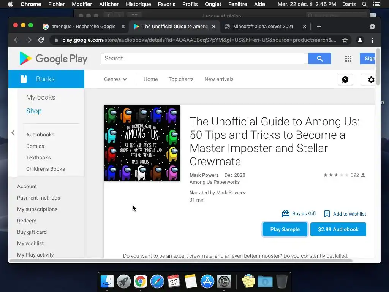Open the Chrome profile icon

360,40
